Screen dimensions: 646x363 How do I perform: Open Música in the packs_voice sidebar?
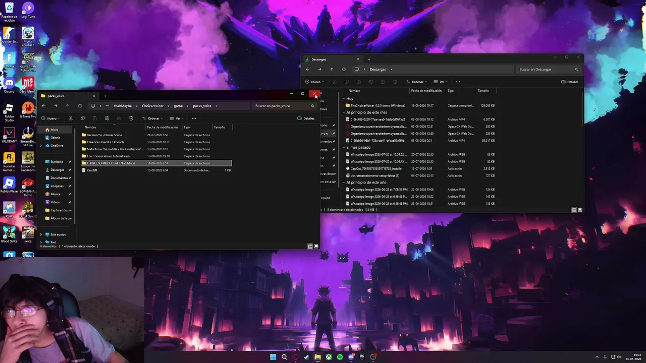click(x=55, y=194)
